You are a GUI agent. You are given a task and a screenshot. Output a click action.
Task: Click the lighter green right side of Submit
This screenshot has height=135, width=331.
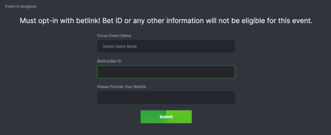[x=183, y=117]
